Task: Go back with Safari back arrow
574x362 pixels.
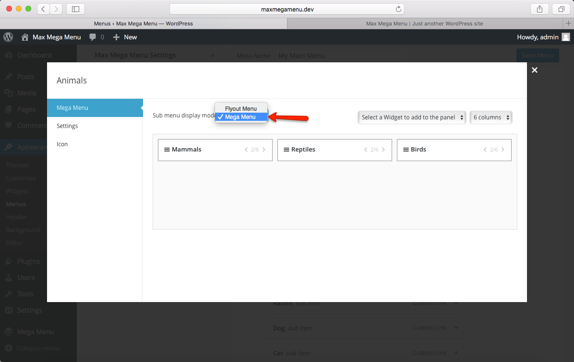Action: click(x=43, y=9)
